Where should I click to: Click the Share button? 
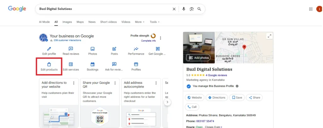pos(254,98)
